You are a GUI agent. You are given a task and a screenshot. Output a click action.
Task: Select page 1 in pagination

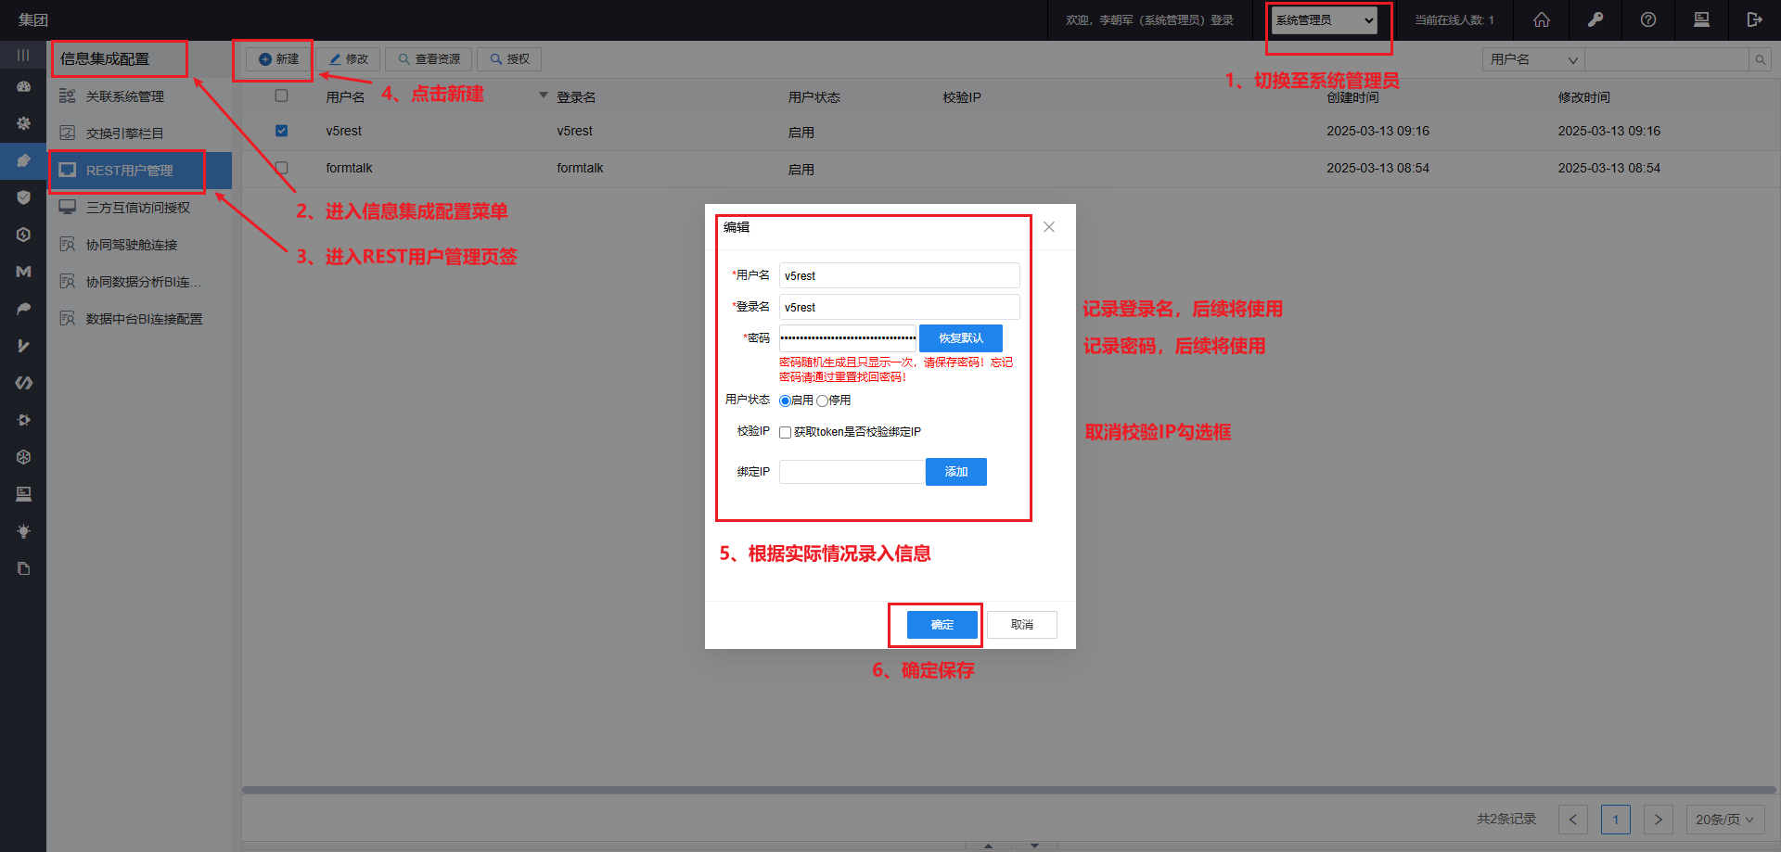[x=1616, y=820]
